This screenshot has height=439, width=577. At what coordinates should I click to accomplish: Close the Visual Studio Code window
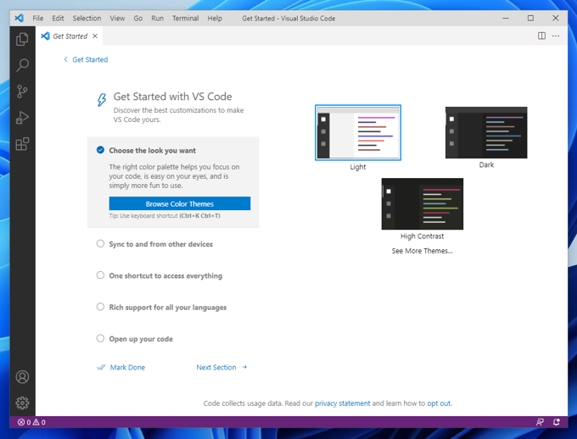[555, 18]
